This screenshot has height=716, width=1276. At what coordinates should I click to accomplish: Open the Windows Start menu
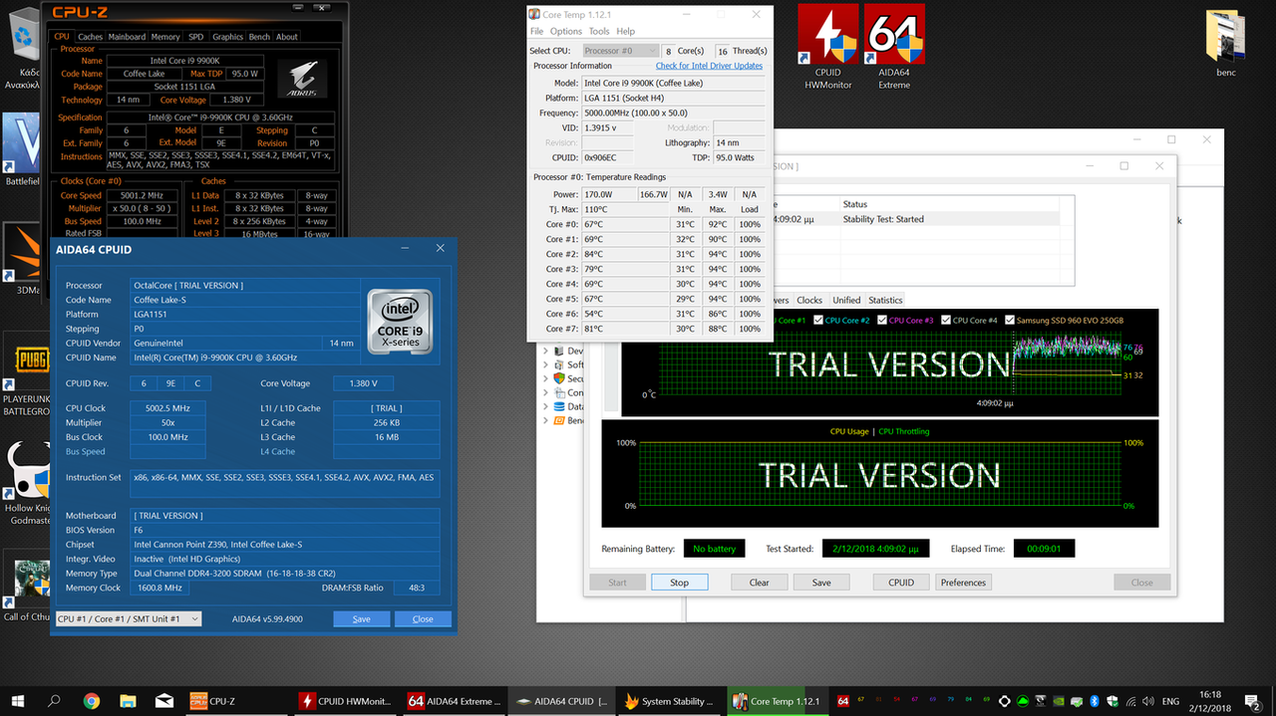click(x=18, y=701)
